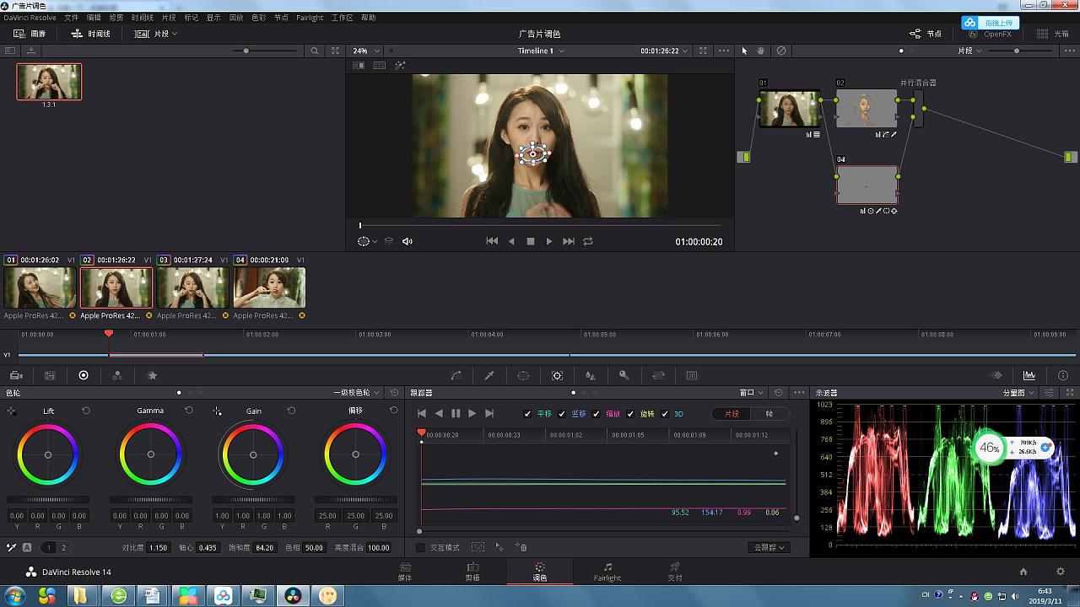Open the 文件 menu

click(72, 18)
